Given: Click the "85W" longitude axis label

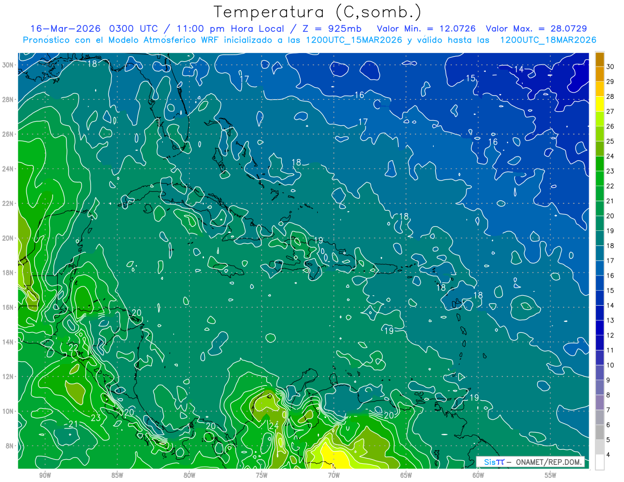Looking at the screenshot, I should 117,476.
